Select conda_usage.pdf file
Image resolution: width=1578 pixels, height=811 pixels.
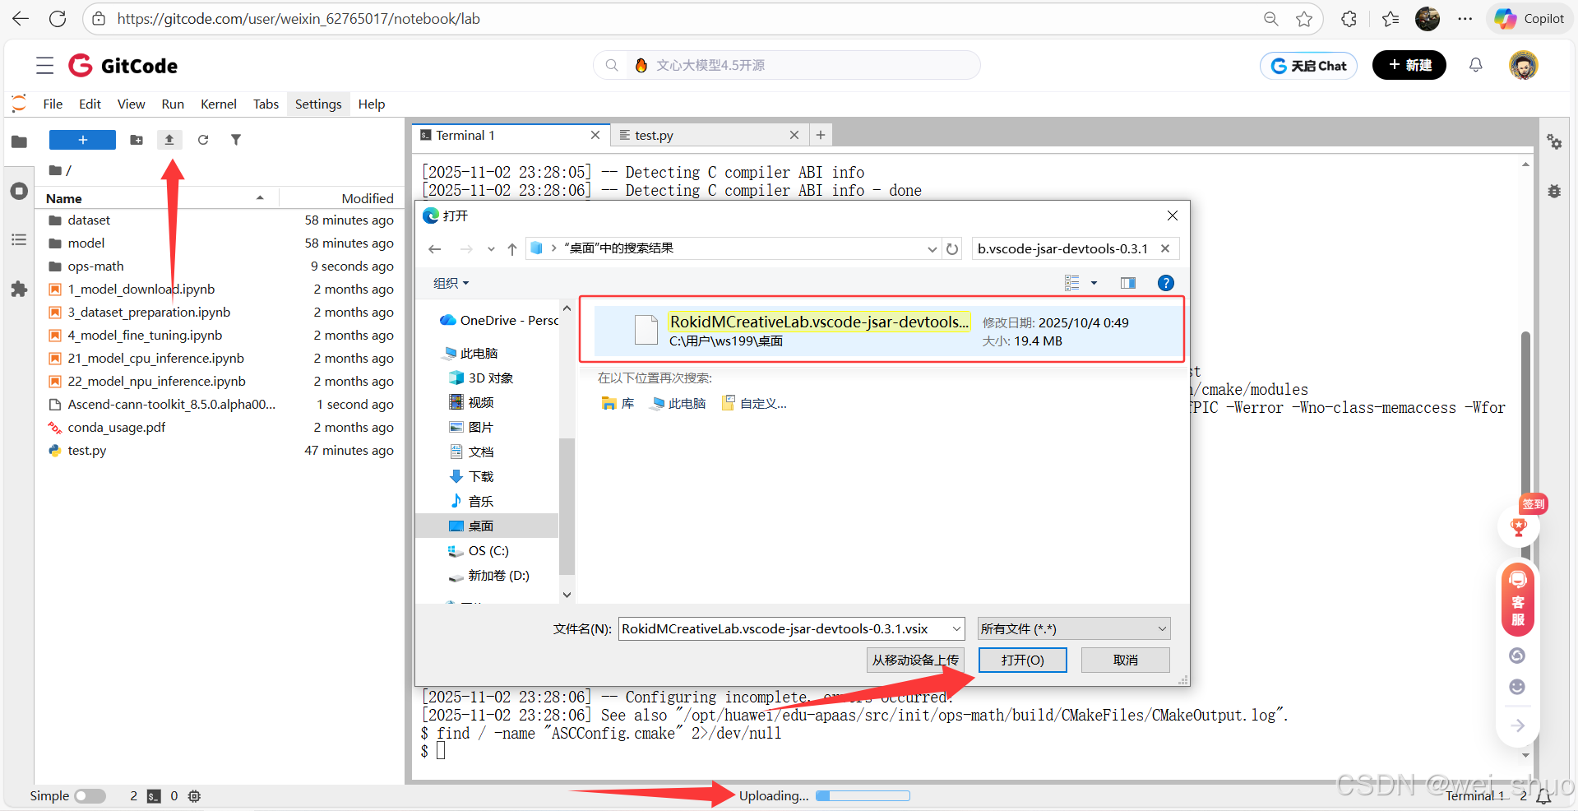point(220,428)
